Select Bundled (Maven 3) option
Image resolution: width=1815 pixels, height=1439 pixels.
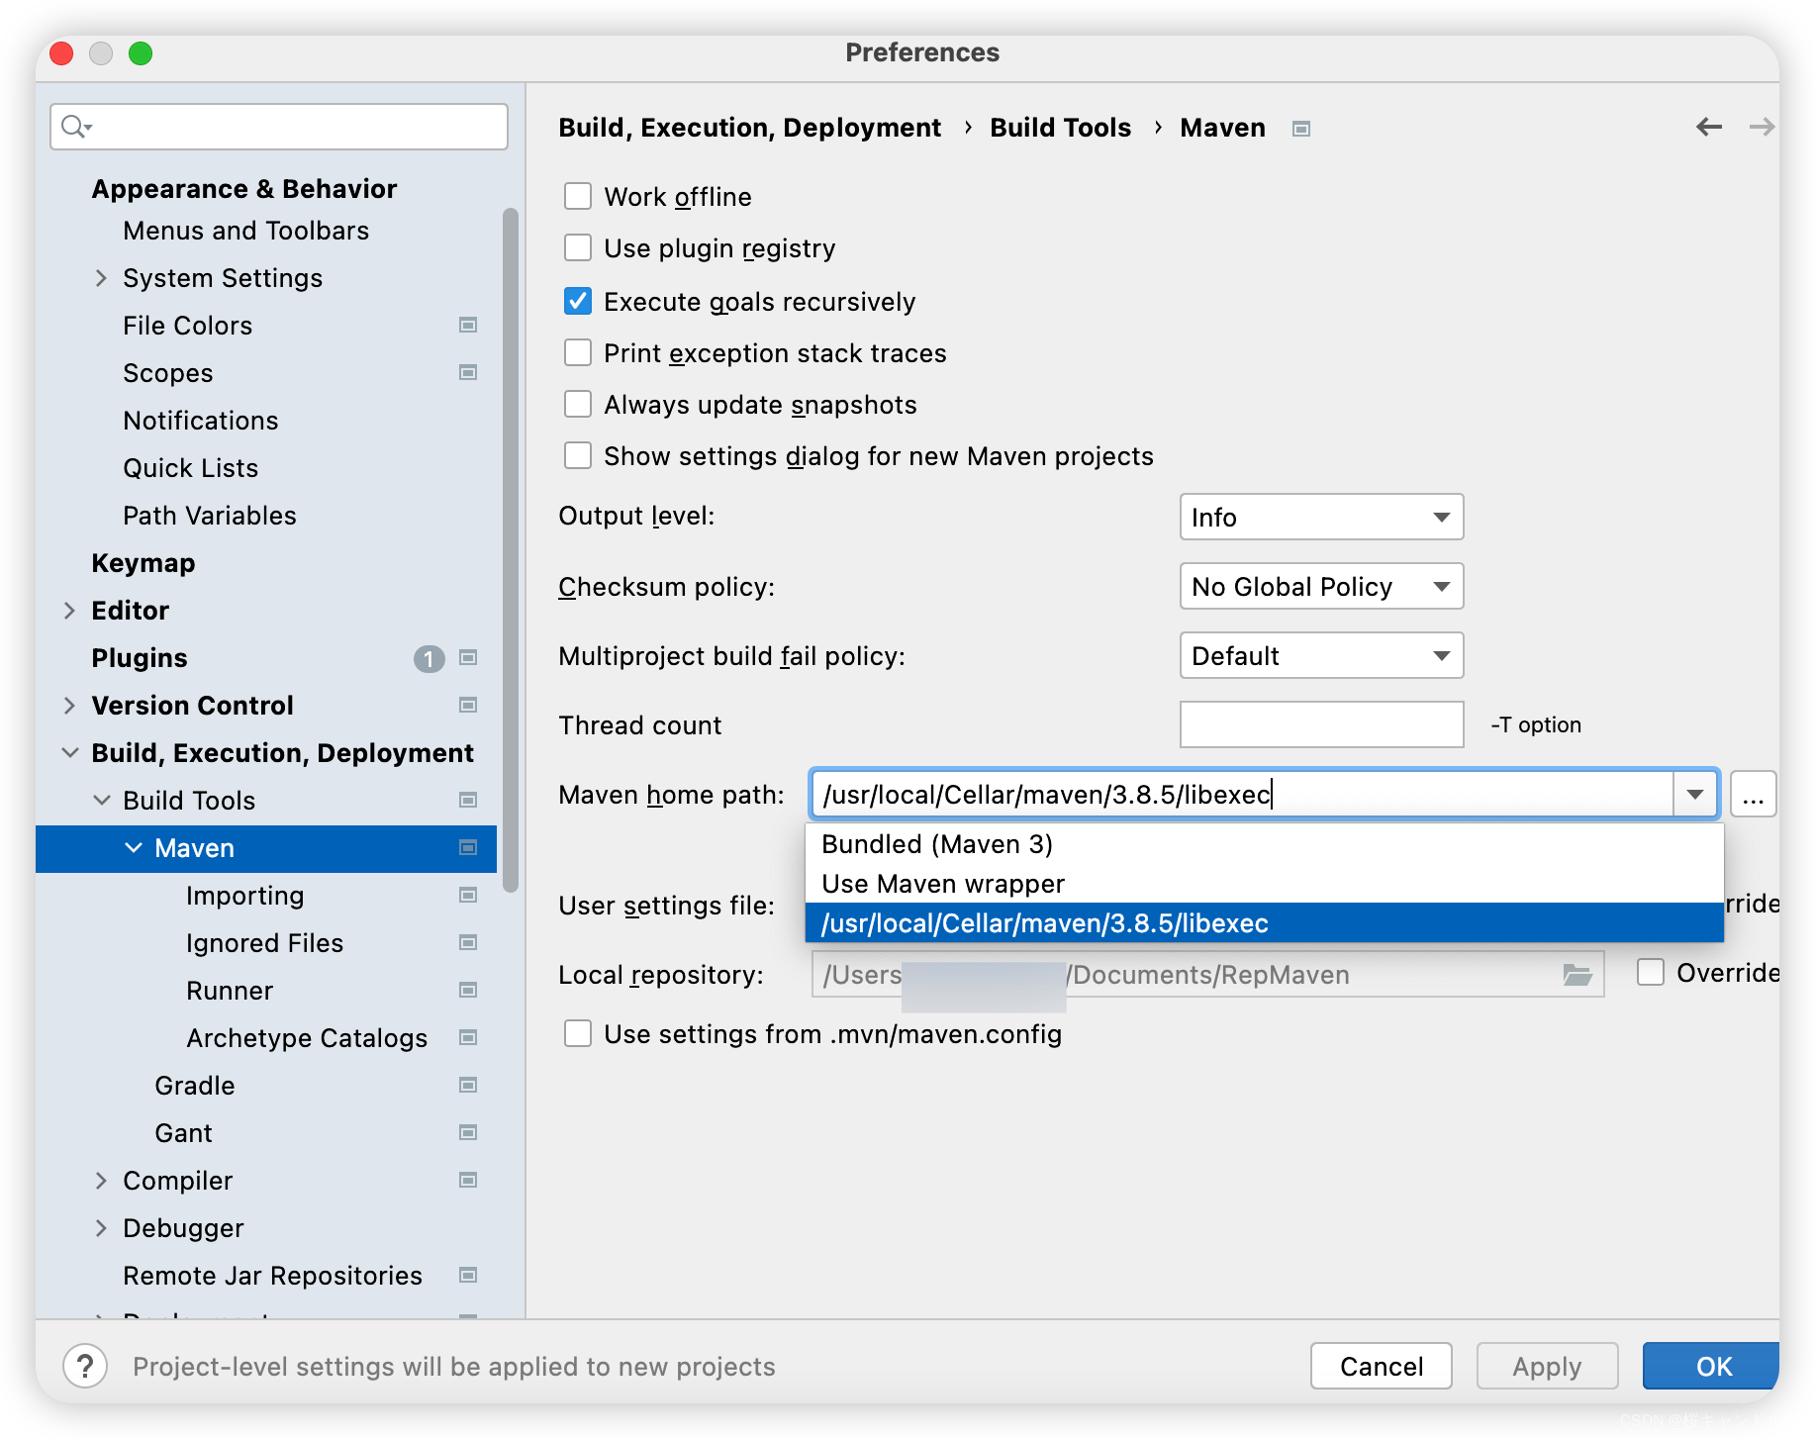[1264, 844]
